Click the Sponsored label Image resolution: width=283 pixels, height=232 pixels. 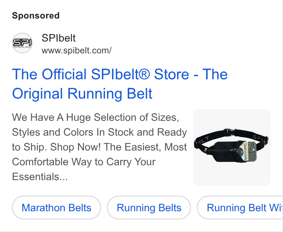[x=36, y=16]
